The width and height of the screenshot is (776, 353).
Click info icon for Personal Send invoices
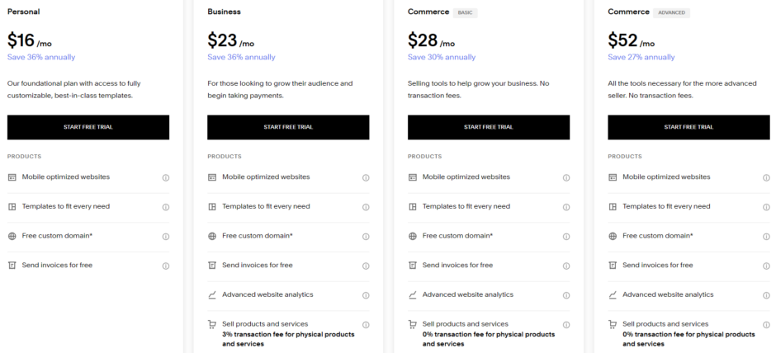pyautogui.click(x=166, y=266)
